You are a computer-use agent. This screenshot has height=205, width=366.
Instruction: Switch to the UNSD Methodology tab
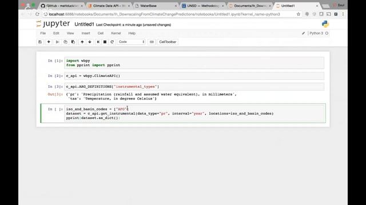[202, 6]
